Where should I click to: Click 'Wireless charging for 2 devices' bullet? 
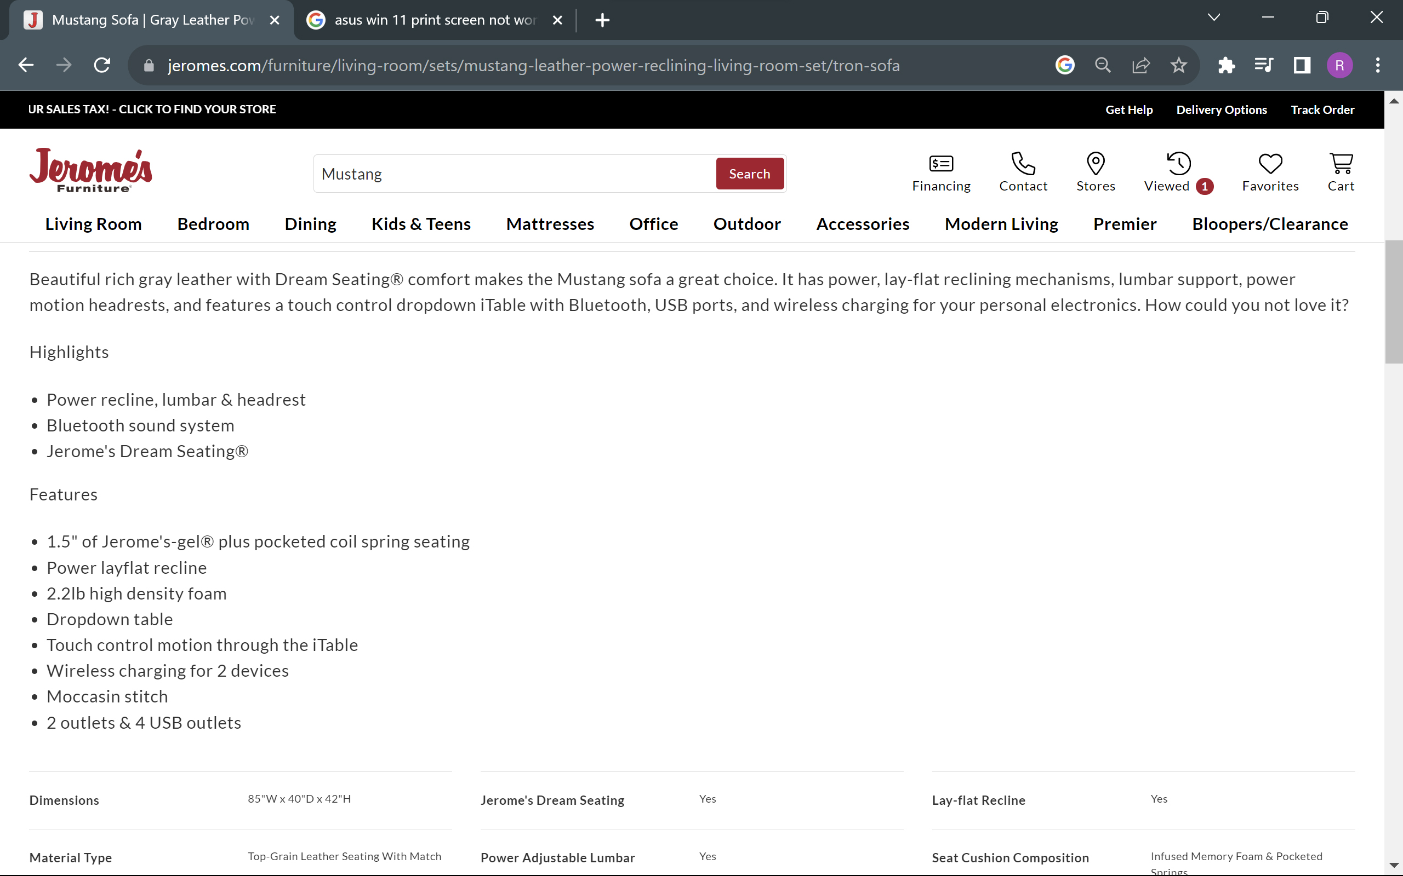pos(168,670)
